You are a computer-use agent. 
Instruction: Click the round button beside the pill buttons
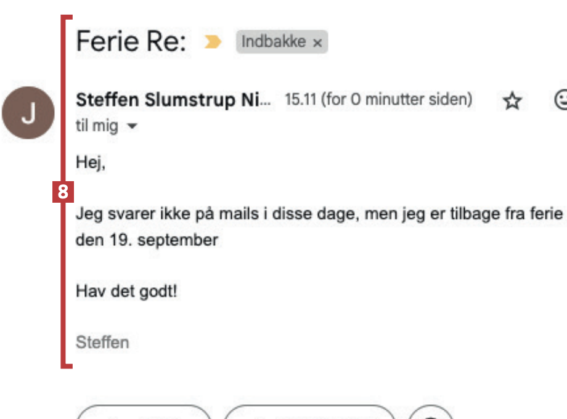point(431,414)
